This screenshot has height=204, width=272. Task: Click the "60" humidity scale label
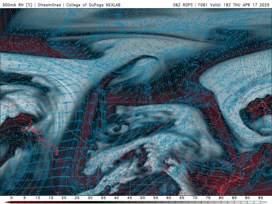pyautogui.click(x=169, y=198)
